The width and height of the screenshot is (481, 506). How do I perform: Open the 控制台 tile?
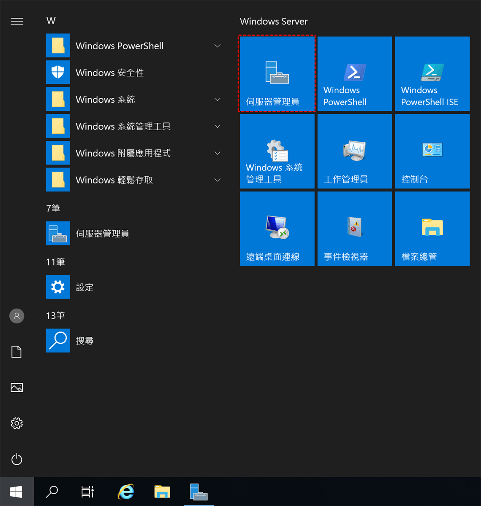432,151
